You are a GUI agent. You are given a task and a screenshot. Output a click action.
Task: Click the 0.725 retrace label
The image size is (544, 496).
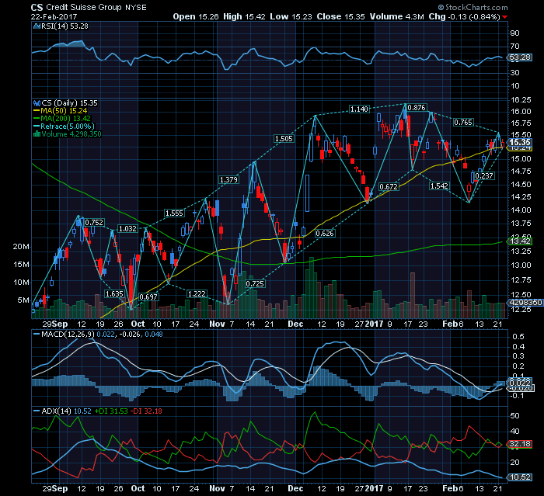255,284
